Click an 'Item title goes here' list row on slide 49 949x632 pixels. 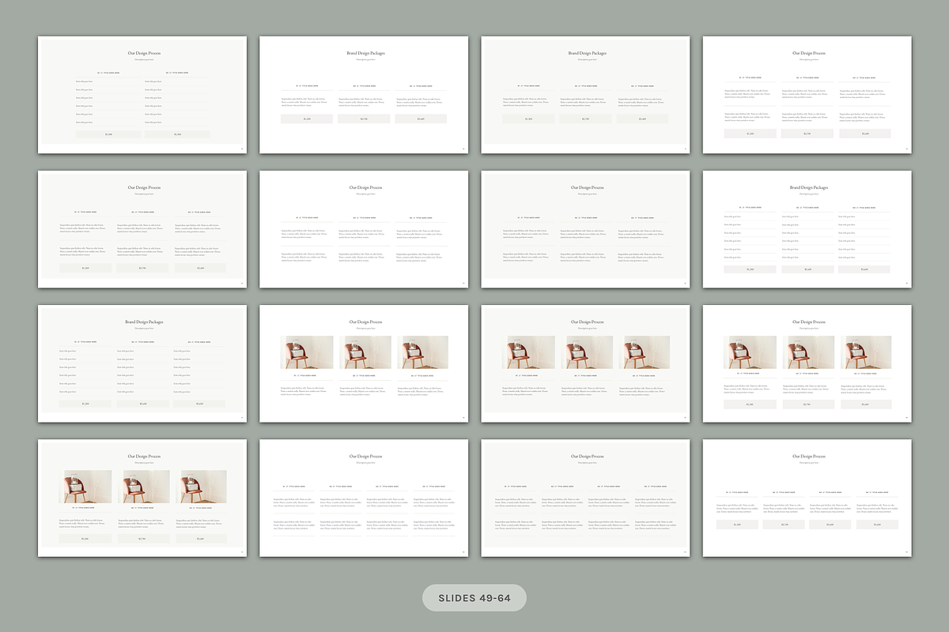coord(108,82)
